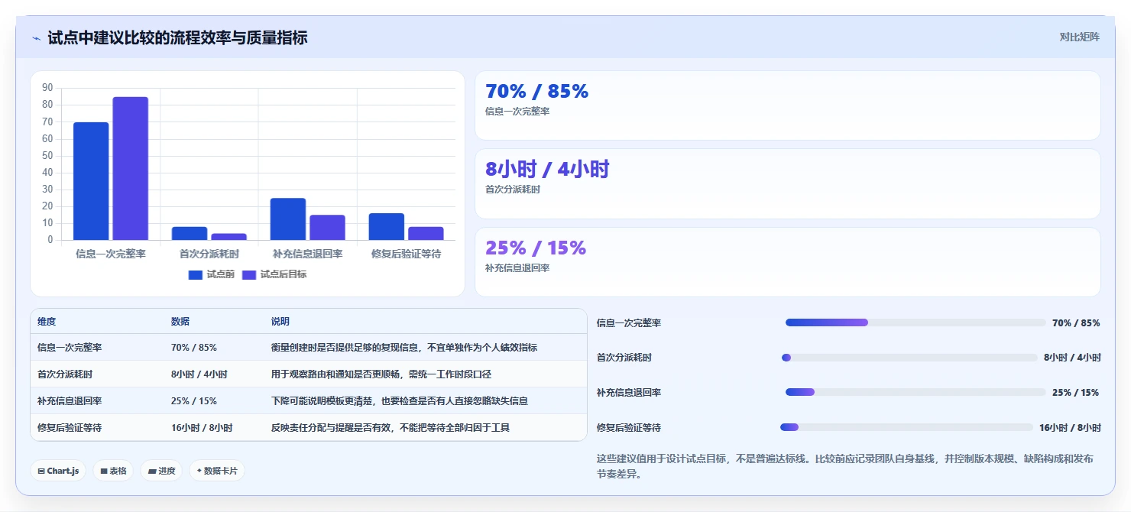Viewport: 1131px width, 512px height.
Task: Click the 试点前 bar for 补充信息退回率
Action: pos(288,219)
